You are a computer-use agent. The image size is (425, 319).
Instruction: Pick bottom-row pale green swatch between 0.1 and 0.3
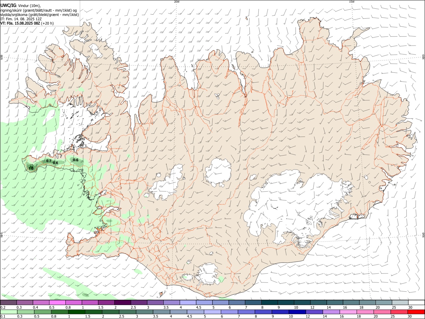(x=9, y=312)
